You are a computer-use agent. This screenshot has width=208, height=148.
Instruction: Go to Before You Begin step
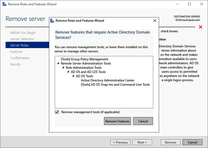(23, 33)
